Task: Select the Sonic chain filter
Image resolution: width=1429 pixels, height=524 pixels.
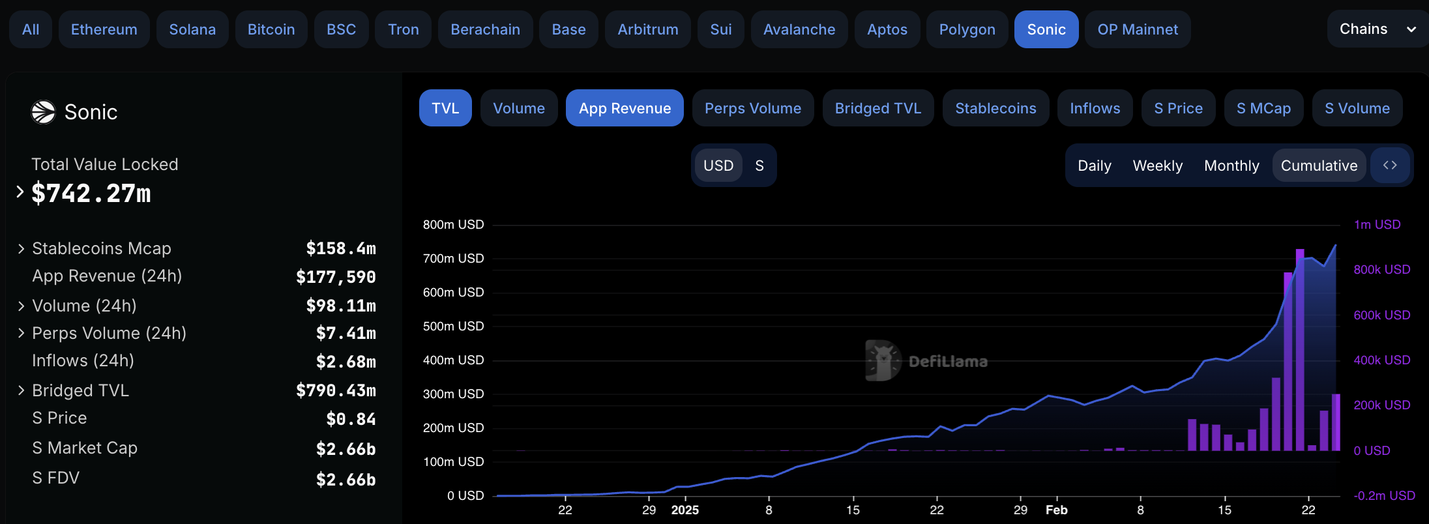Action: click(1046, 29)
